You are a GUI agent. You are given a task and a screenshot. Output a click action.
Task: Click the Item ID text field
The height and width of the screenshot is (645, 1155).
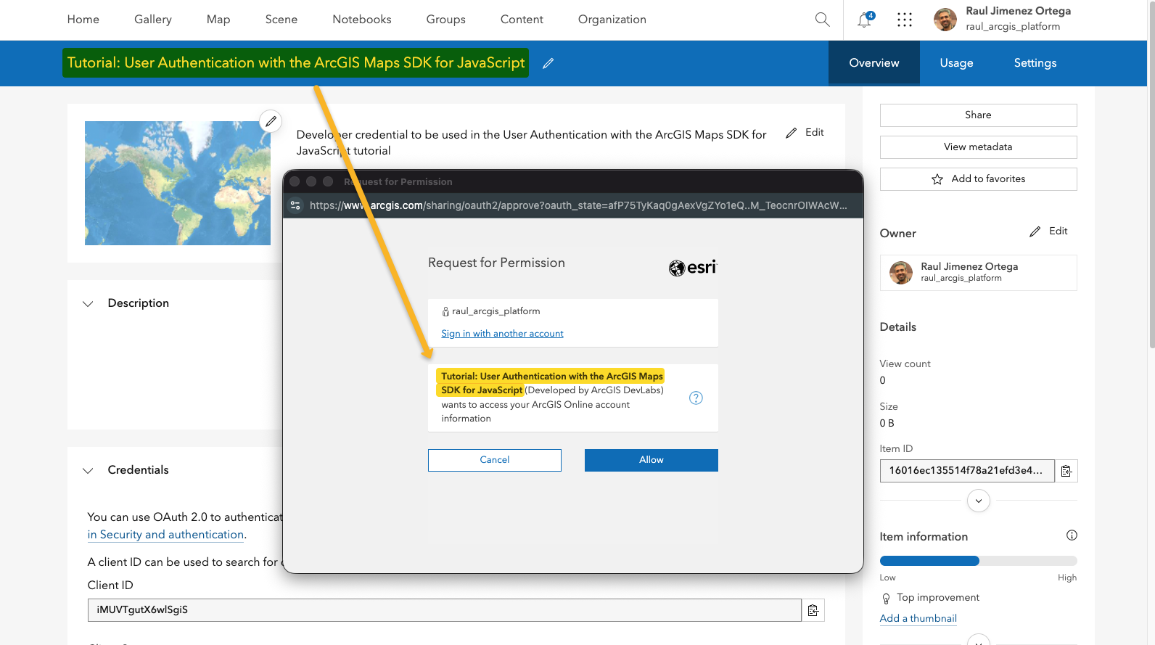point(967,471)
